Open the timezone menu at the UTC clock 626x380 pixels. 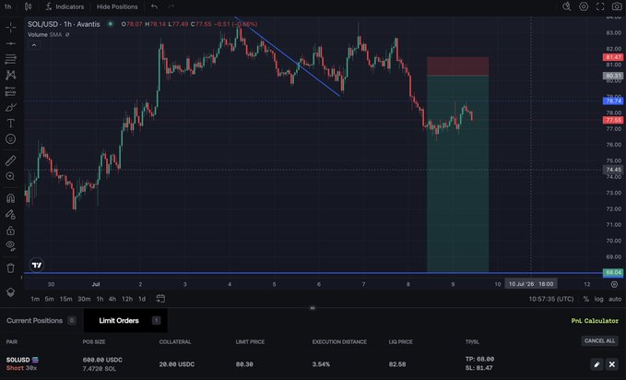pyautogui.click(x=551, y=299)
